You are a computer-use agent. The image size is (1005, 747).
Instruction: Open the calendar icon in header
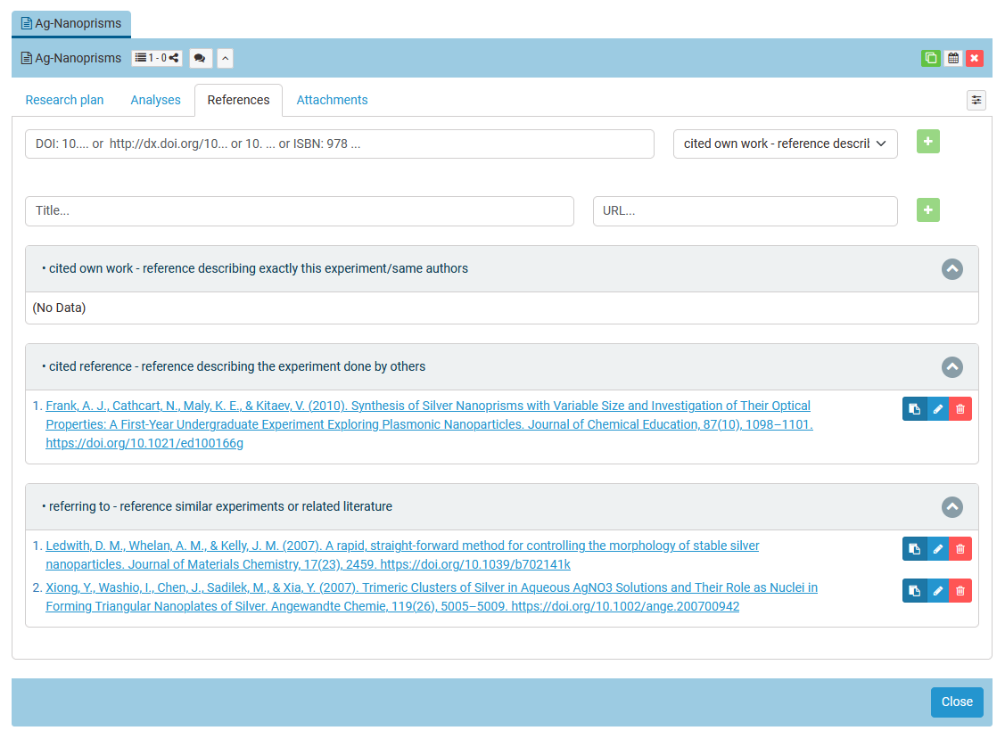[953, 58]
